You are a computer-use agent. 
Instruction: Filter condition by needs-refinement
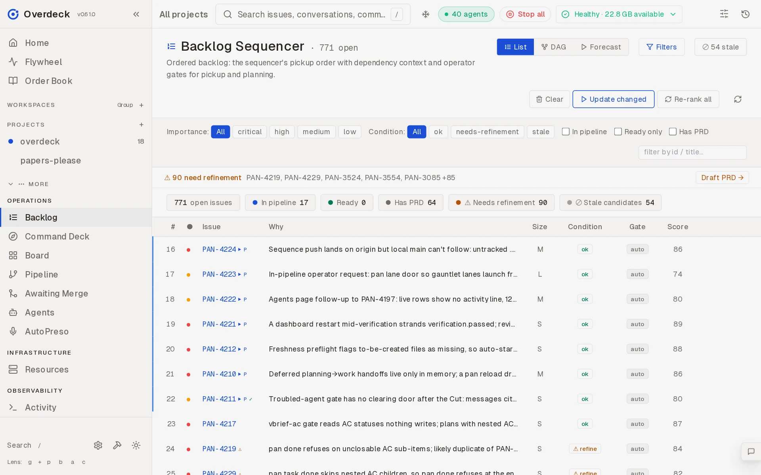tap(487, 132)
